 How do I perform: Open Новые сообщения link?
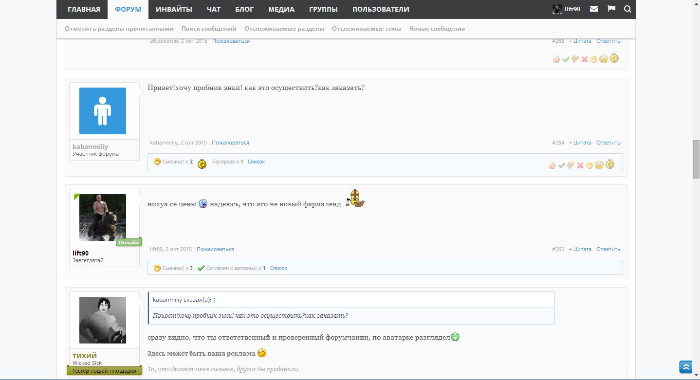coord(437,29)
